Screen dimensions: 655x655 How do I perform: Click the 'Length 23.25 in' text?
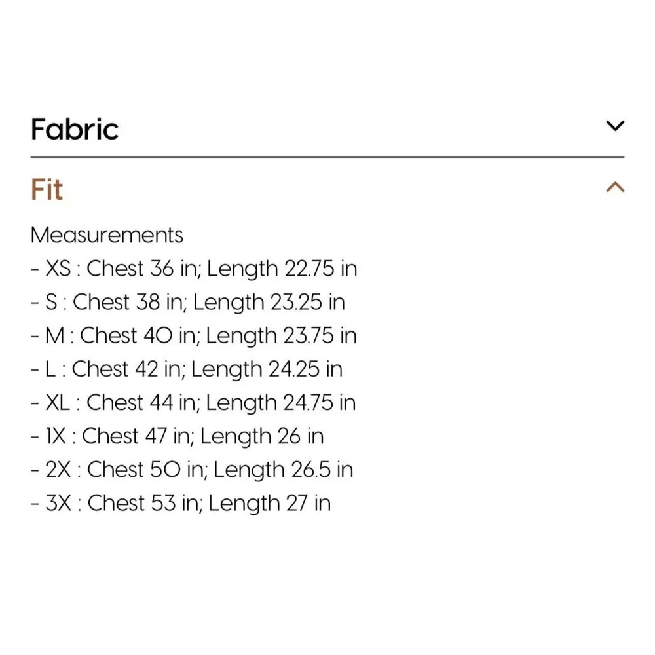point(269,302)
